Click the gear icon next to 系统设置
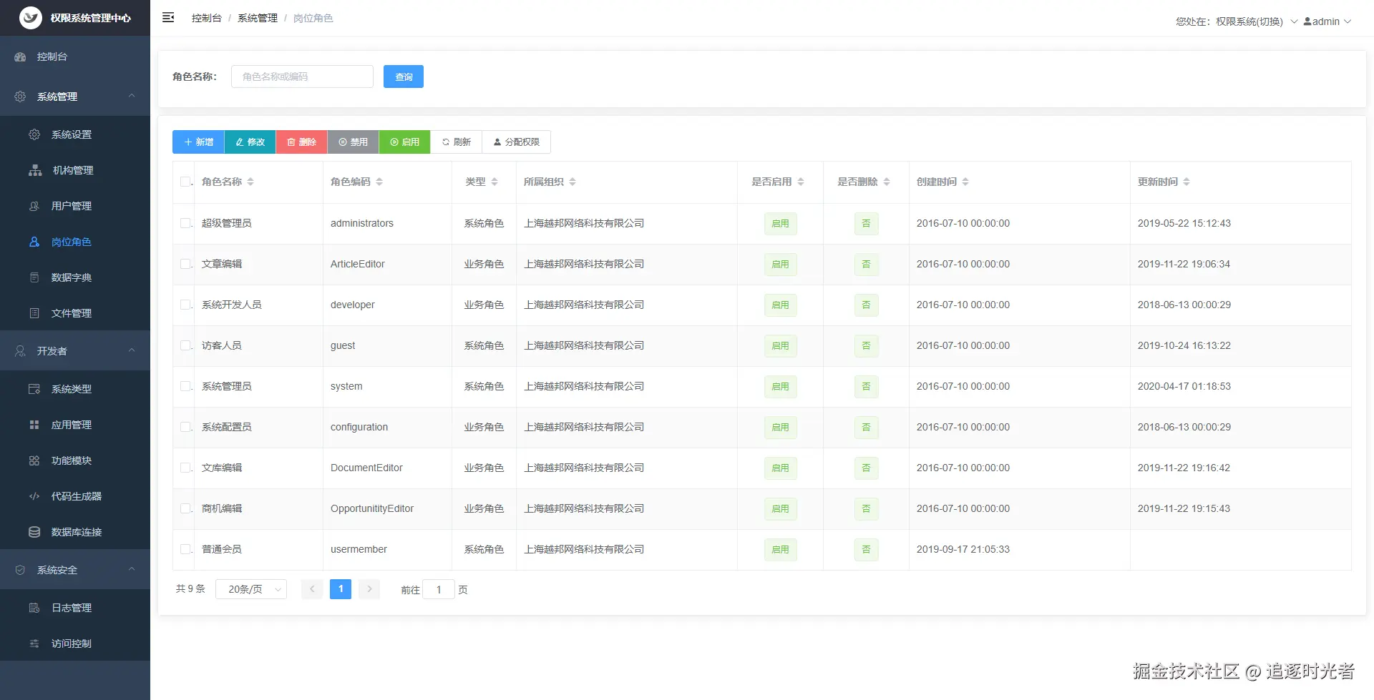This screenshot has width=1374, height=700. [34, 134]
